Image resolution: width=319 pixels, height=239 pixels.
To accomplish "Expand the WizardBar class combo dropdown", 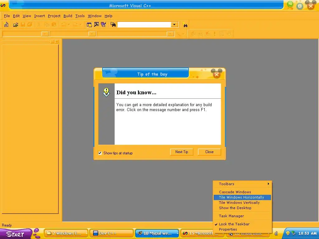I will (45, 34).
